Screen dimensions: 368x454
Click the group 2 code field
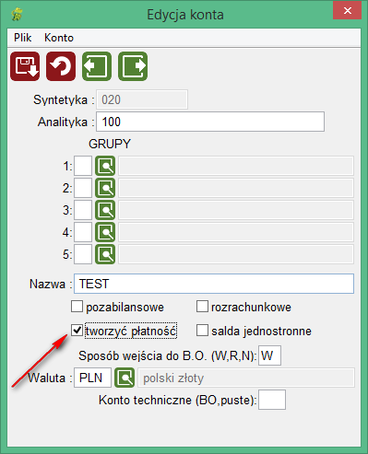83,188
